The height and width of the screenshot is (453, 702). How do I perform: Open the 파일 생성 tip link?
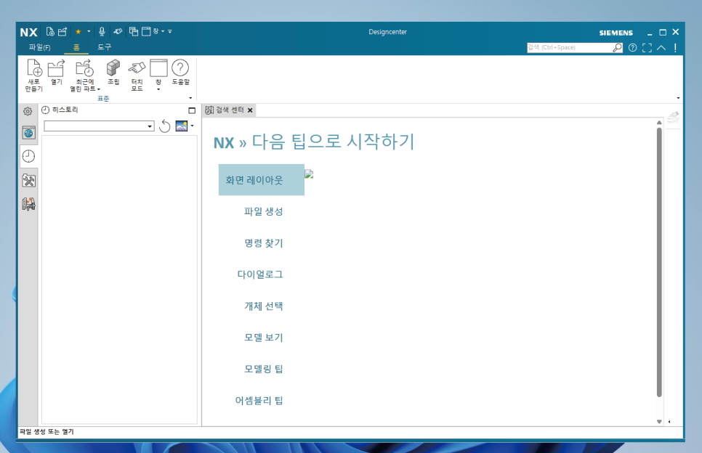coord(263,211)
